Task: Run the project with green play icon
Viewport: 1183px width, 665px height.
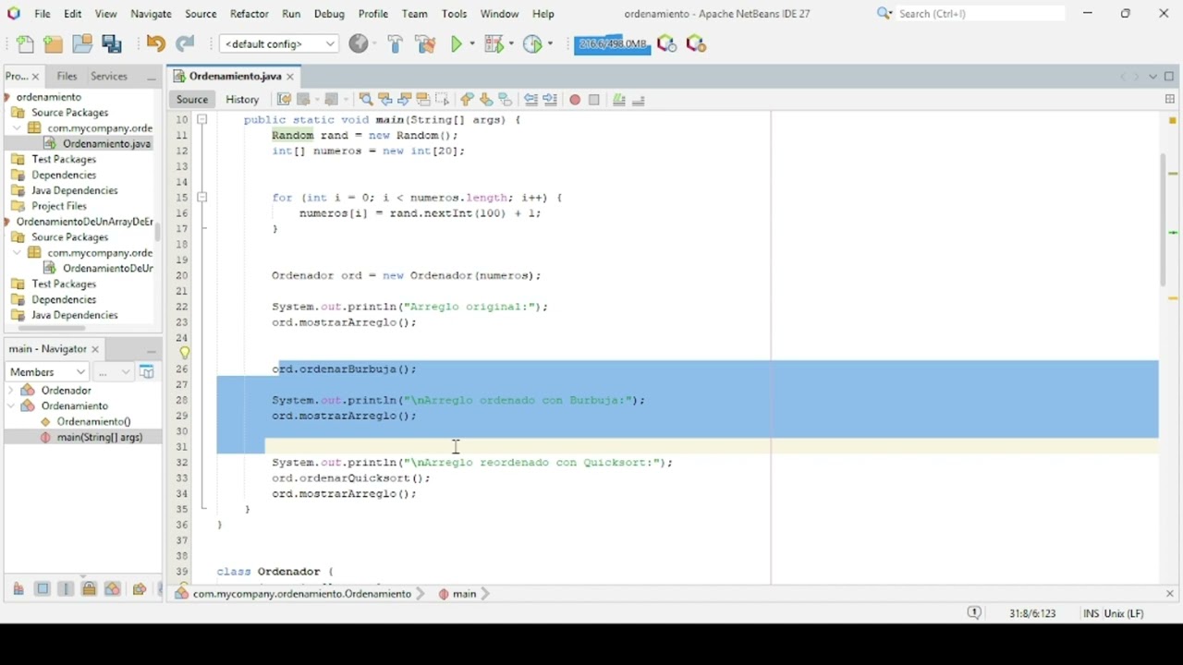Action: [x=457, y=44]
